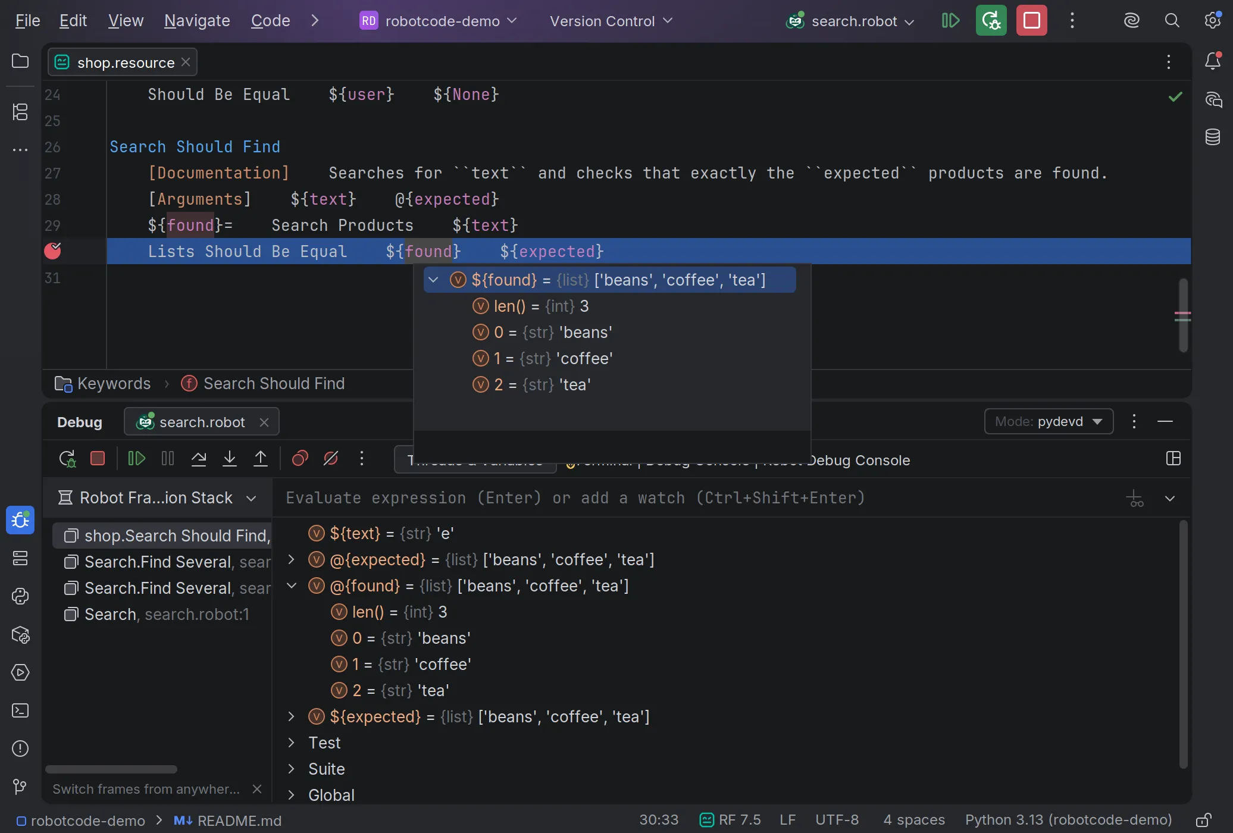
Task: Open View Breakpoints dialog
Action: [300, 459]
